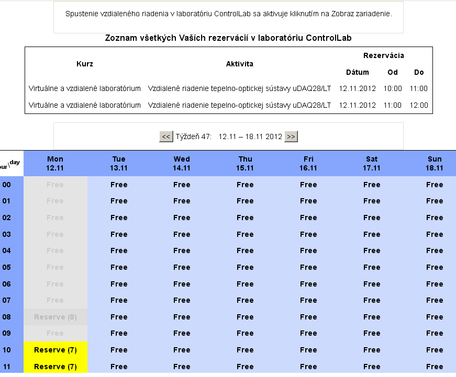This screenshot has height=377, width=456.
Task: Reserve Free slot Tuesday 13.11 at 06
Action: click(119, 284)
